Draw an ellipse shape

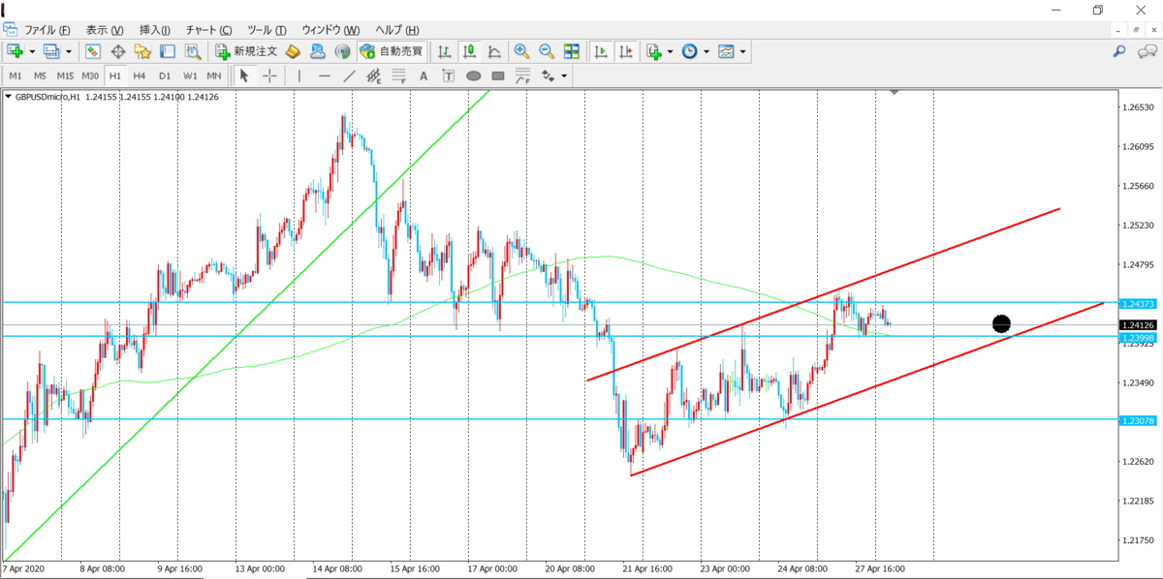pos(474,76)
